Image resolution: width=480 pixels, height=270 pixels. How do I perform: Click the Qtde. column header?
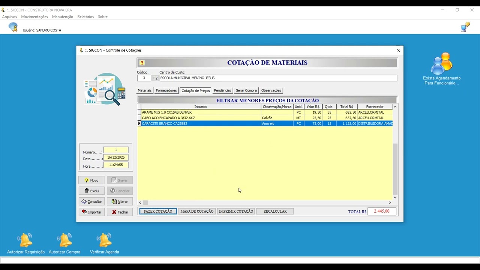pyautogui.click(x=329, y=107)
